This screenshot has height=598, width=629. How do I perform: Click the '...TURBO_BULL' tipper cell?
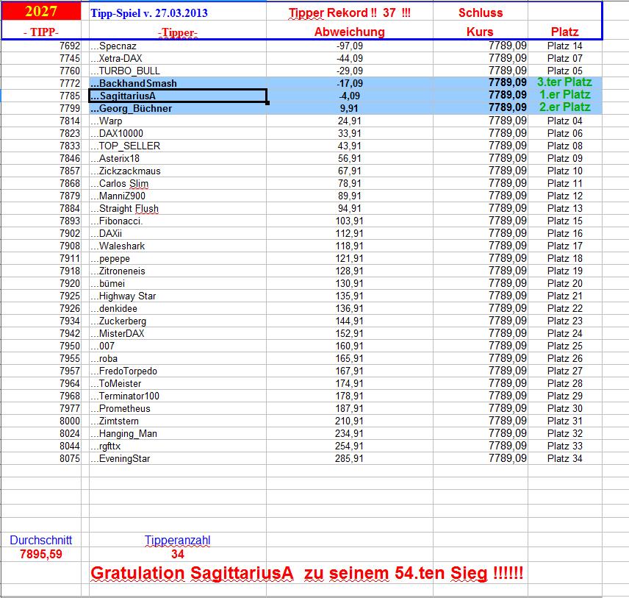coord(177,71)
